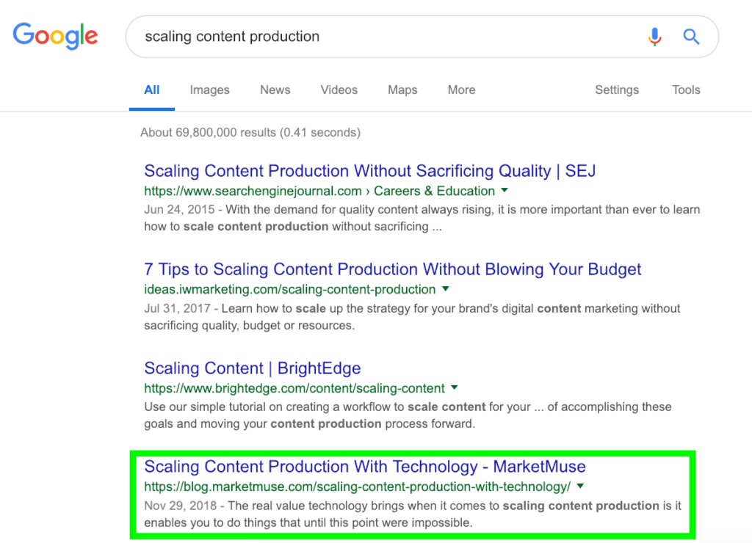Activate voice search via microphone icon
Image resolution: width=752 pixels, height=543 pixels.
654,37
